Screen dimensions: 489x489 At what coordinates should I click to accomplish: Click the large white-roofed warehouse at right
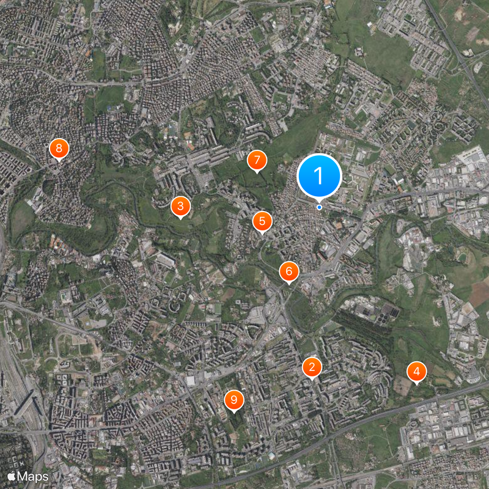click(473, 160)
